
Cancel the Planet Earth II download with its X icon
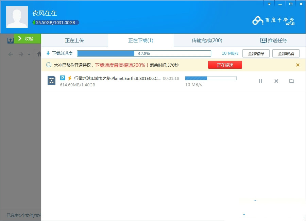pyautogui.click(x=276, y=81)
